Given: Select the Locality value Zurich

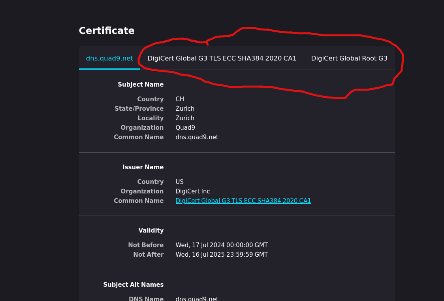Looking at the screenshot, I should point(185,118).
